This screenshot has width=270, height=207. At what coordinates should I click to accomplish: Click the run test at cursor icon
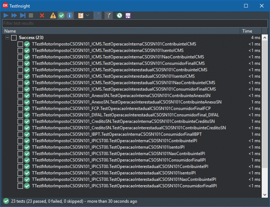tap(23, 16)
